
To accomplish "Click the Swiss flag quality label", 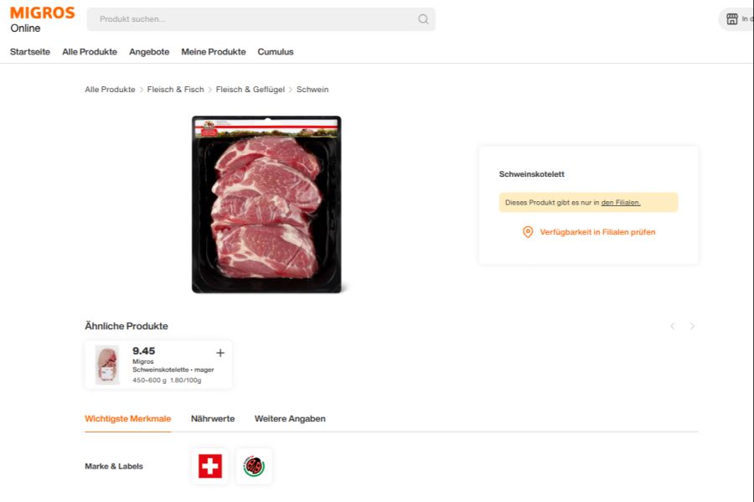I will [209, 466].
